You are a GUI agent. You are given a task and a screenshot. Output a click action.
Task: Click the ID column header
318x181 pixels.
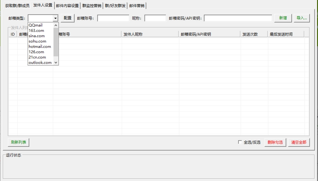[x=13, y=34]
